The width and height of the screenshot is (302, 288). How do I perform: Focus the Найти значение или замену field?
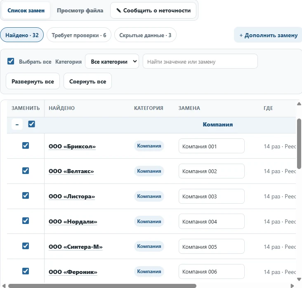[x=200, y=61]
